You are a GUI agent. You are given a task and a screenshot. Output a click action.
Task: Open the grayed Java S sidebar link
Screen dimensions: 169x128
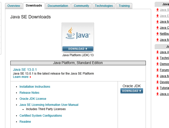(164, 10)
